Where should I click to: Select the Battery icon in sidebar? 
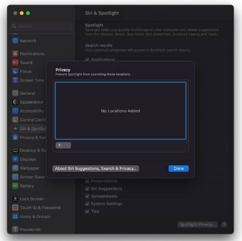[x=15, y=186]
